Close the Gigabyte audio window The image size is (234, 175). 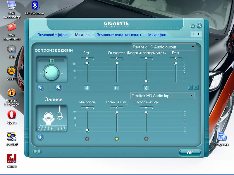click(199, 26)
